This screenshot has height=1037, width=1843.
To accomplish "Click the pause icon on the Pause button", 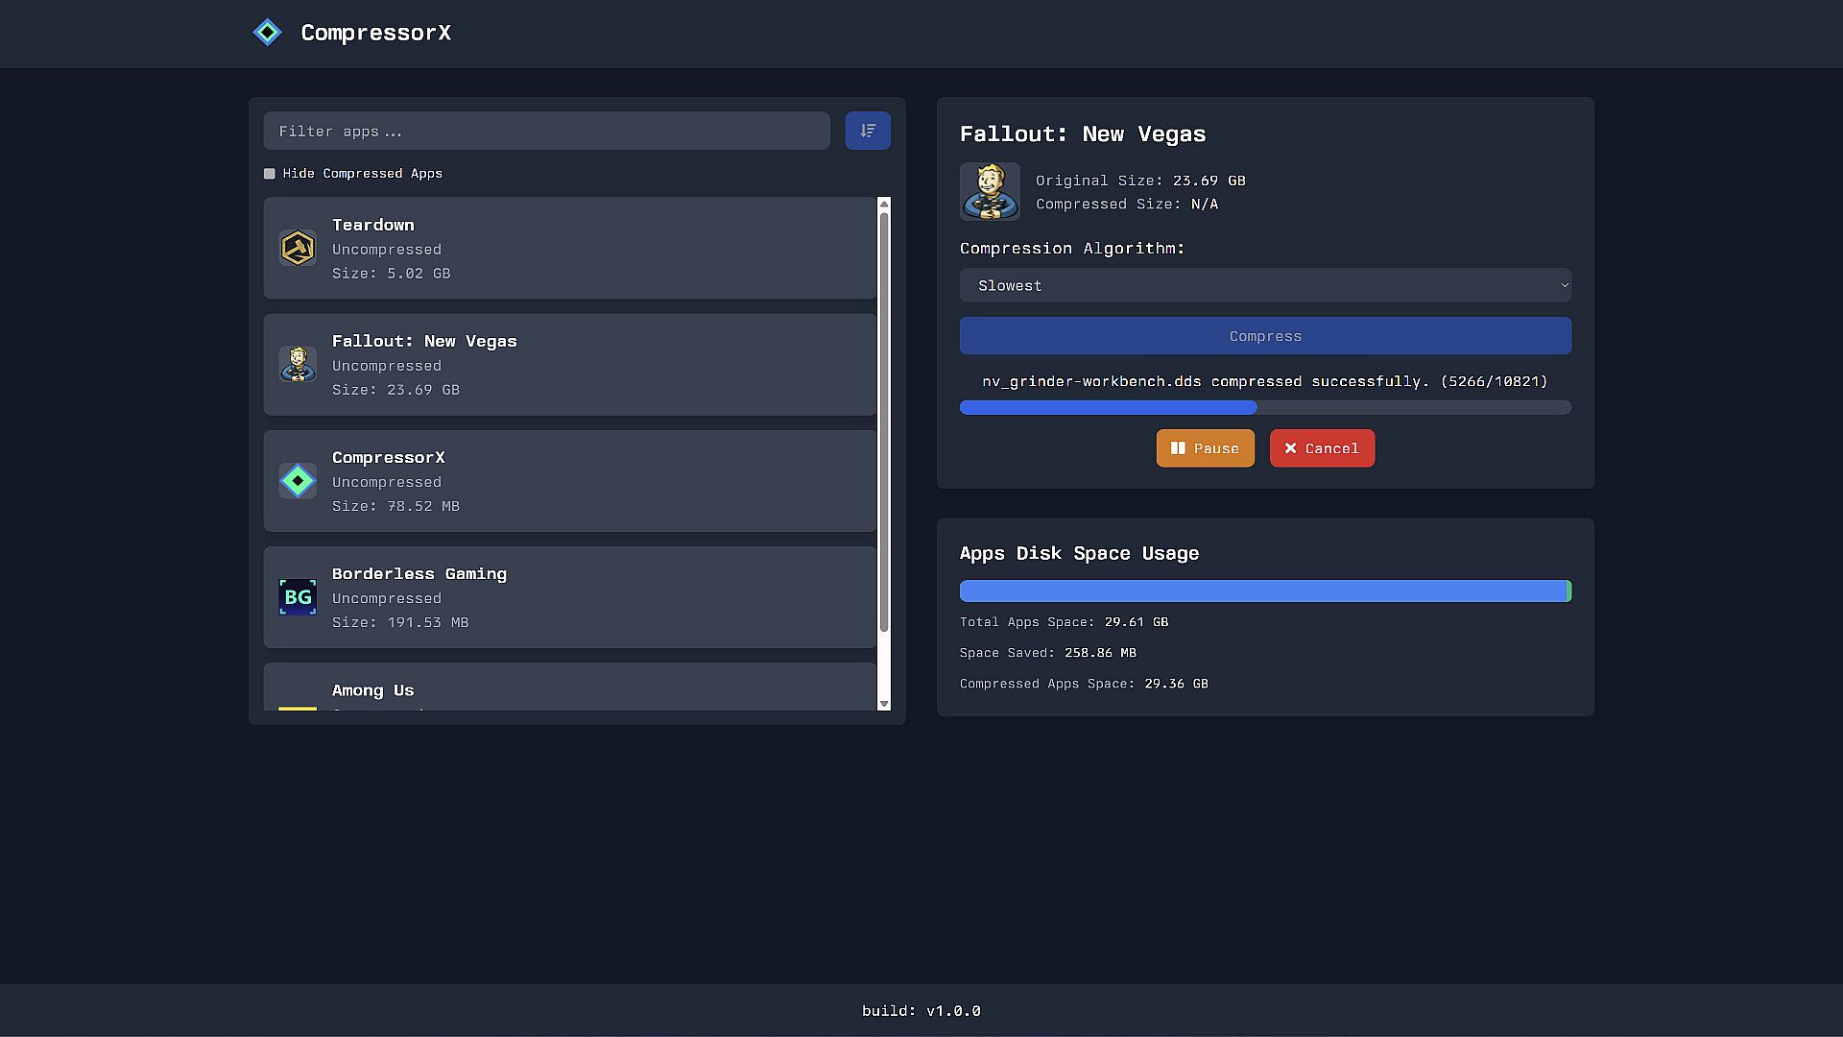I will 1178,448.
